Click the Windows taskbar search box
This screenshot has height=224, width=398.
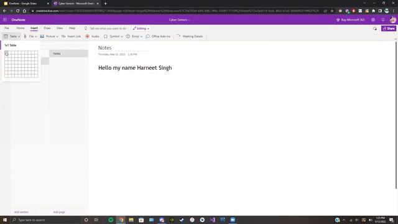pyautogui.click(x=45, y=220)
